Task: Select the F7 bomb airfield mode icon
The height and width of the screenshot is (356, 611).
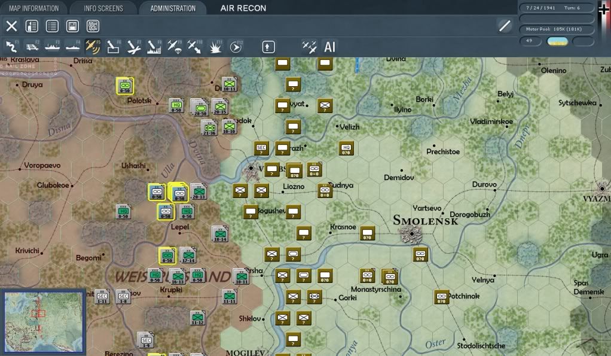Action: click(134, 47)
